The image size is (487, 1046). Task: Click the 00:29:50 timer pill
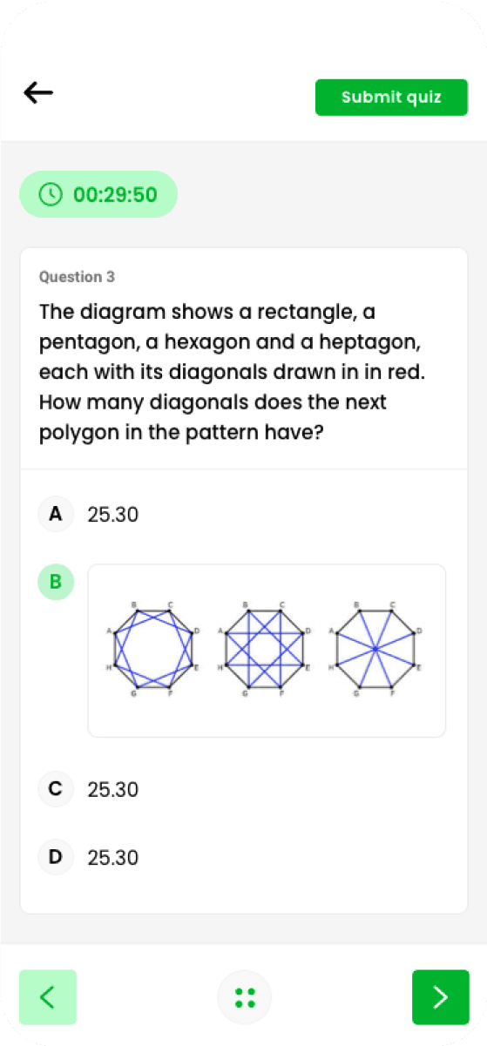[98, 194]
